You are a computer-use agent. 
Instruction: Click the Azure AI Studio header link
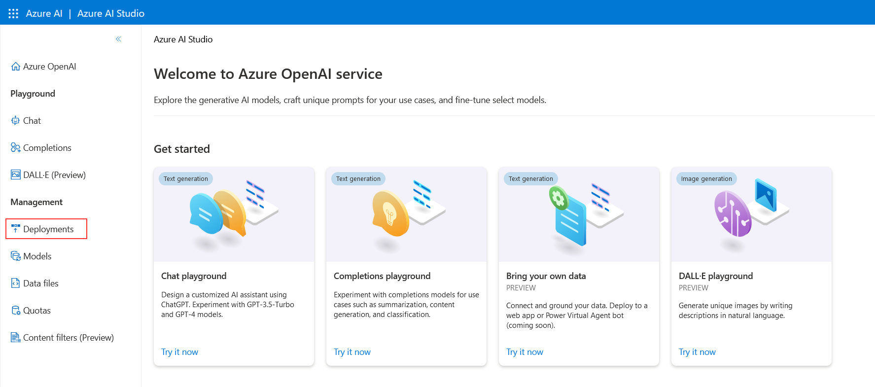click(111, 13)
